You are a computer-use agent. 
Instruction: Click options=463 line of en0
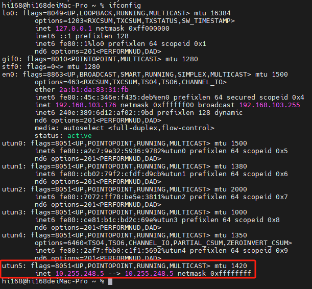tap(131, 82)
